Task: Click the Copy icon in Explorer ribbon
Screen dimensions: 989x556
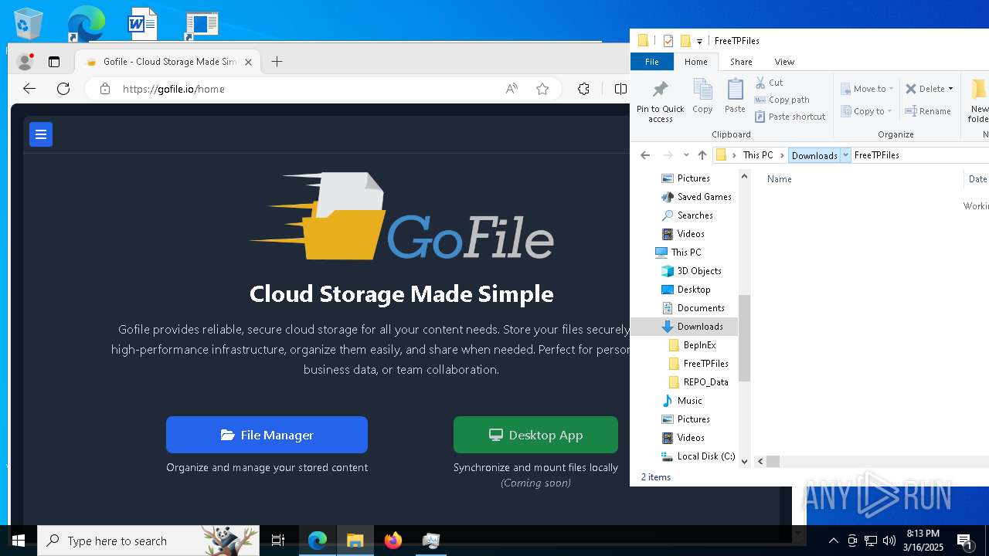Action: [702, 97]
